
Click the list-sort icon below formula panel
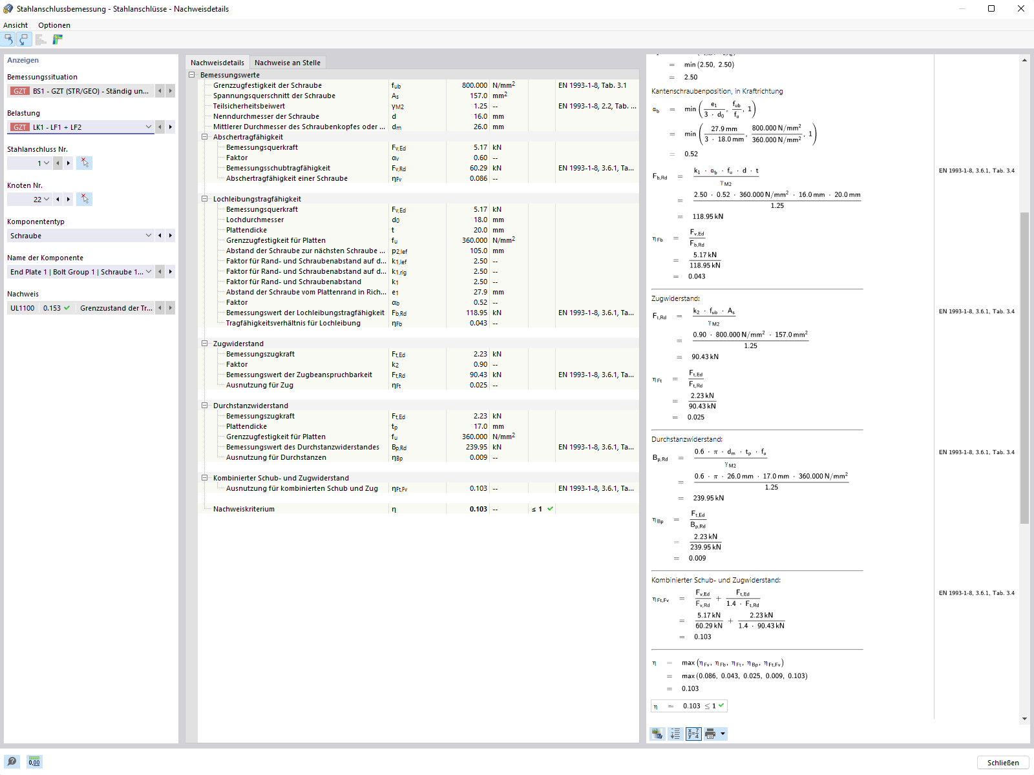675,734
